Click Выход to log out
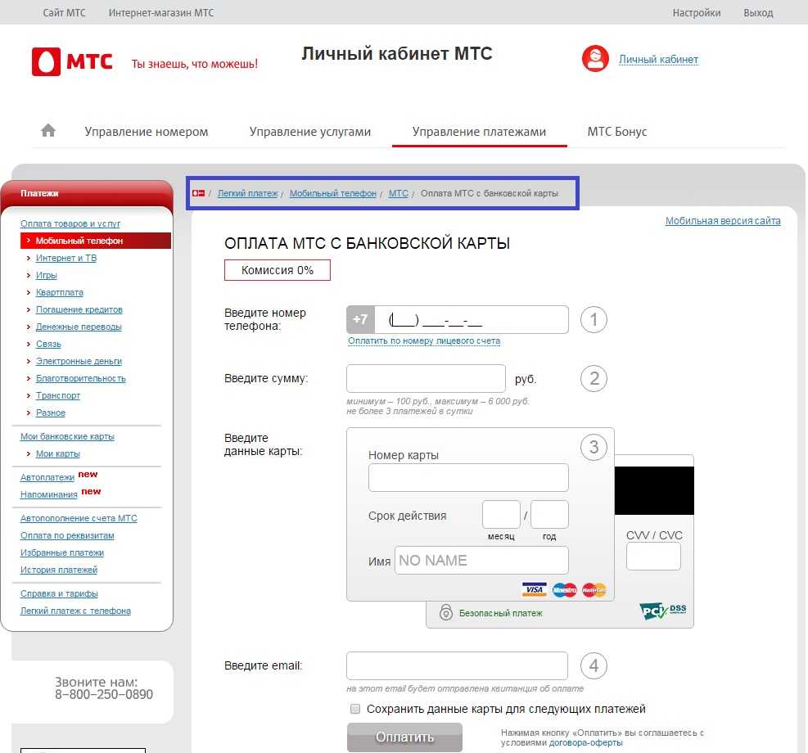 (x=758, y=13)
